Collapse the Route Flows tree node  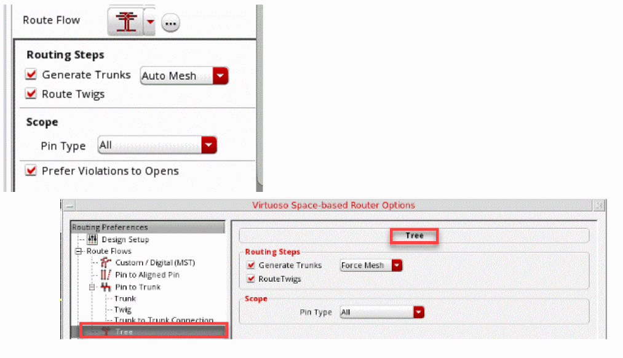point(79,251)
